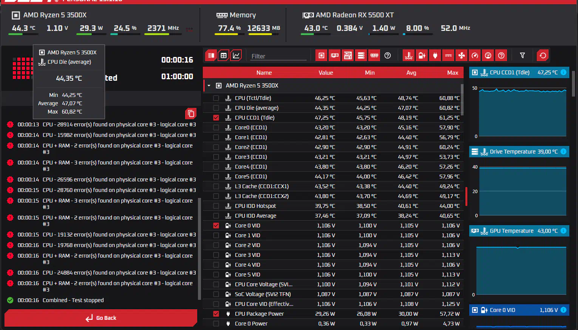This screenshot has height=330, width=578.
Task: Open info for the Core 0 VID graph
Action: [563, 310]
